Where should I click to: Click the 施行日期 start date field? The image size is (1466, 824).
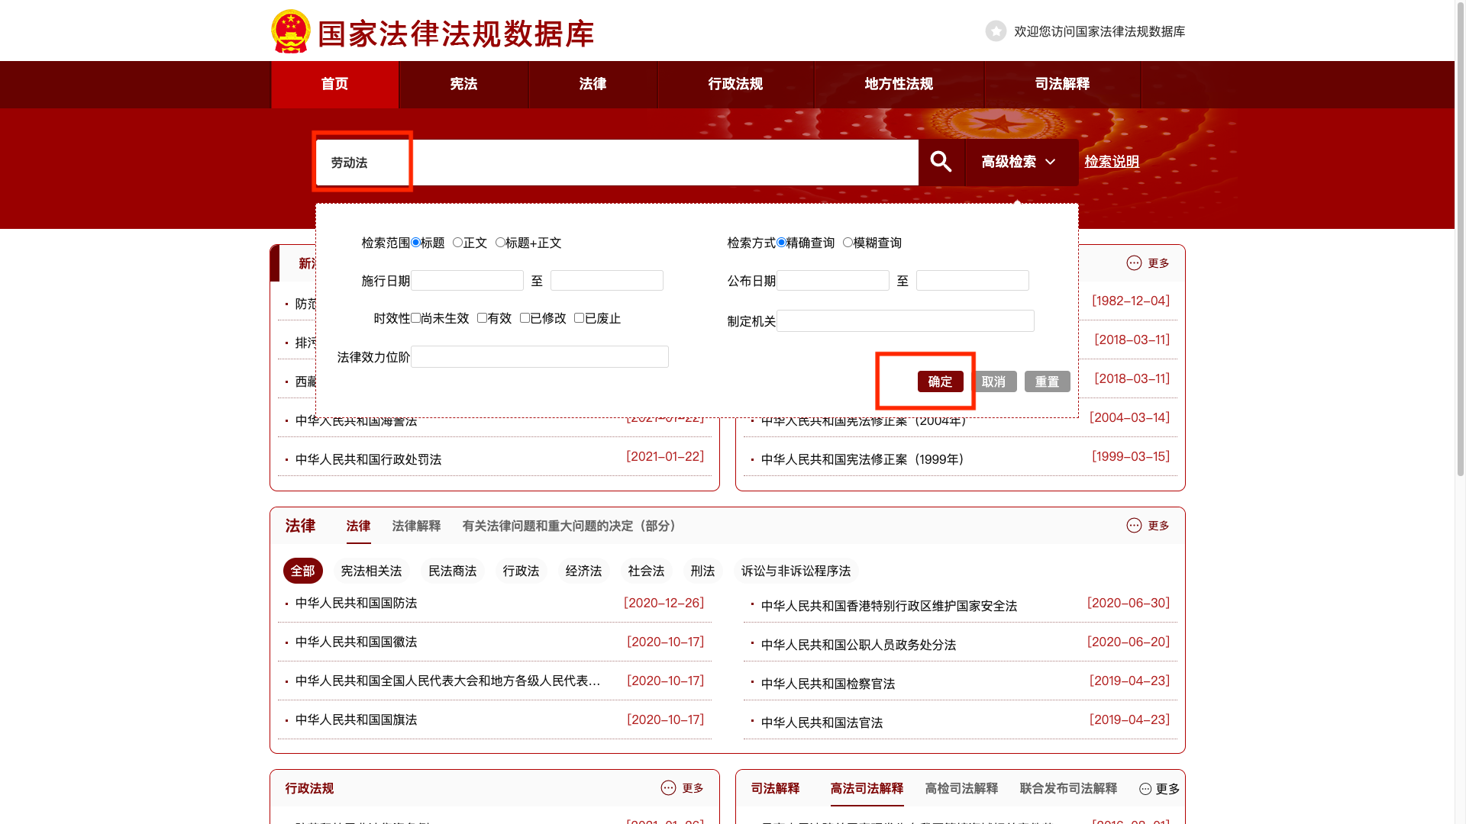point(467,281)
